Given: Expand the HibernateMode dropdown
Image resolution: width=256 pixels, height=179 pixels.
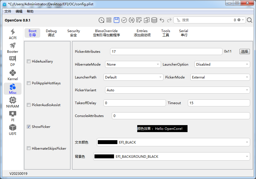Looking at the screenshot, I should [133, 65].
